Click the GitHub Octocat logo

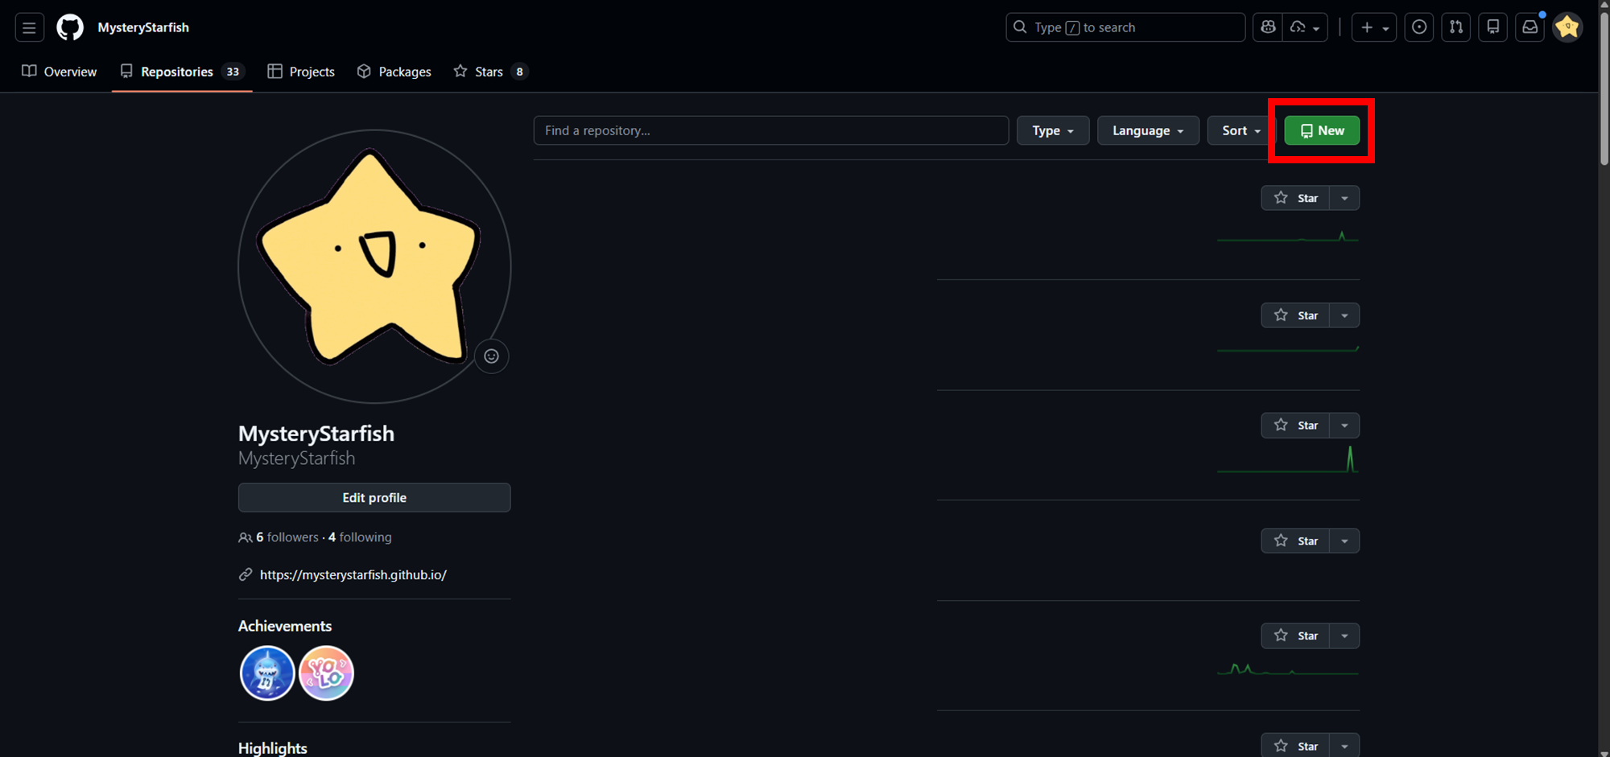[70, 27]
